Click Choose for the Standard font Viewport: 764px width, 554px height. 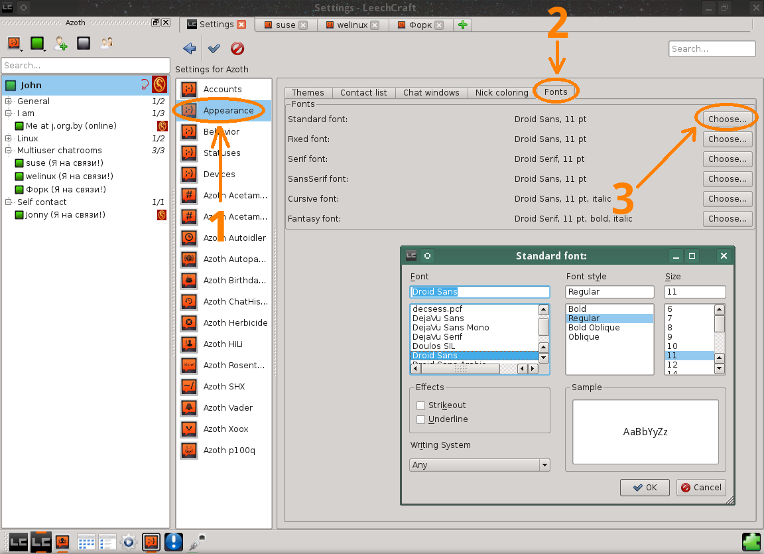click(x=728, y=119)
